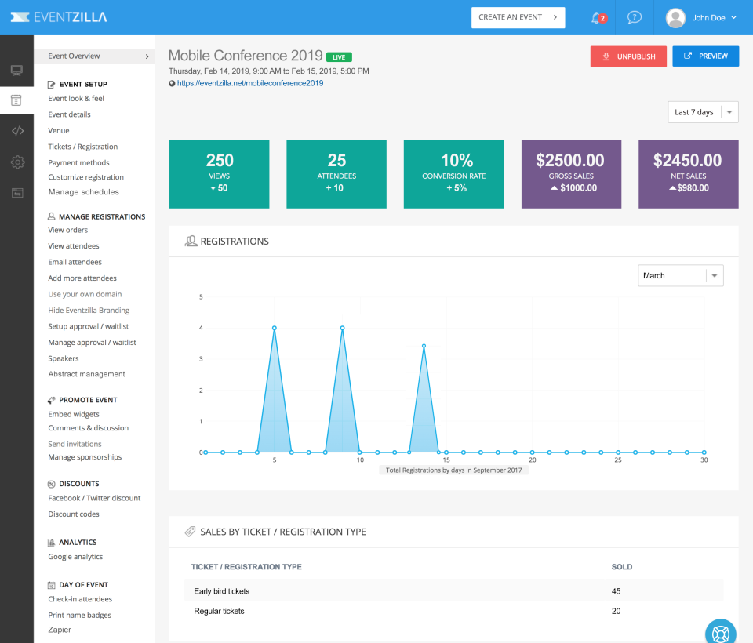This screenshot has width=753, height=643.
Task: Open the notifications bell icon
Action: pyautogui.click(x=598, y=18)
